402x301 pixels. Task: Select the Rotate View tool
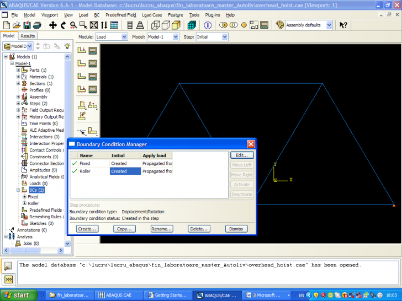64,25
